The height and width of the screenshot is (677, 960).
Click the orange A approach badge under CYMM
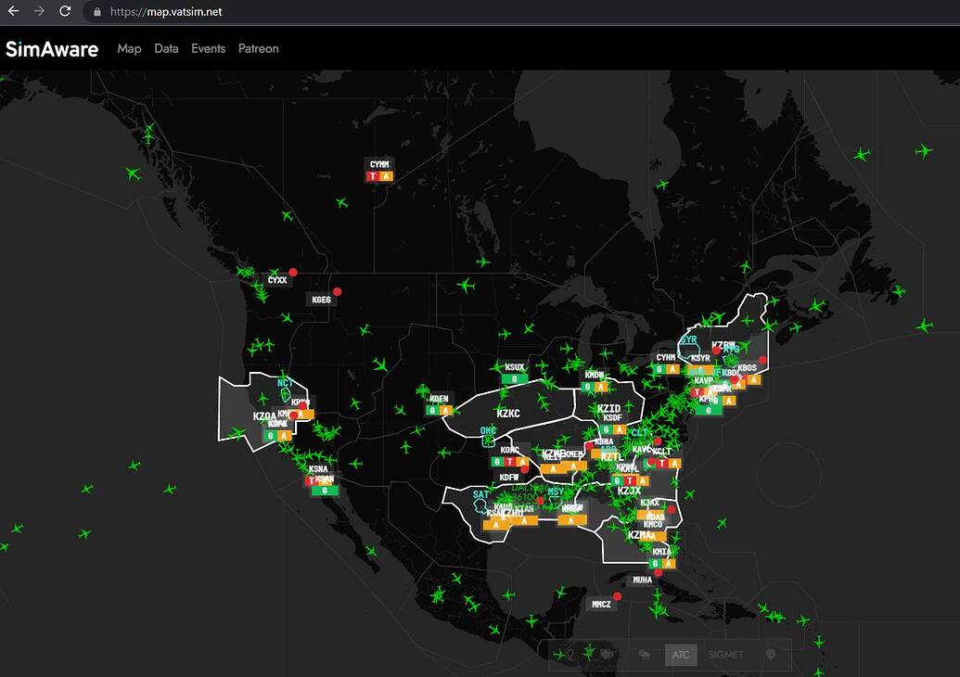click(x=387, y=174)
